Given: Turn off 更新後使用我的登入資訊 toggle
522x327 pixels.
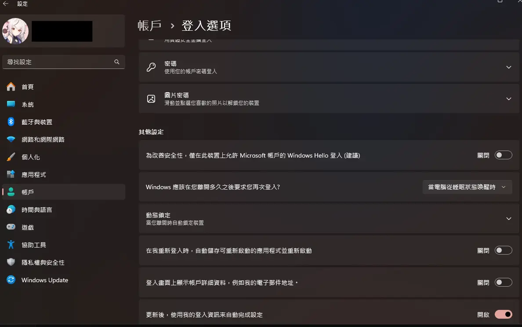Looking at the screenshot, I should click(x=503, y=314).
